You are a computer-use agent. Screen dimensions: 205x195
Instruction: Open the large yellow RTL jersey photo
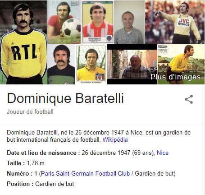pyautogui.click(x=23, y=42)
